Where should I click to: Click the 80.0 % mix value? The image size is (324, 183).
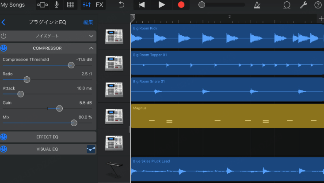tap(85, 117)
